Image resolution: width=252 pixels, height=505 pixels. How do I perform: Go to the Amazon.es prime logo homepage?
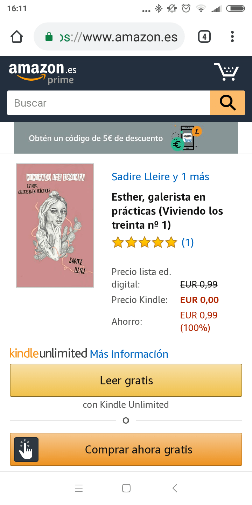point(43,73)
